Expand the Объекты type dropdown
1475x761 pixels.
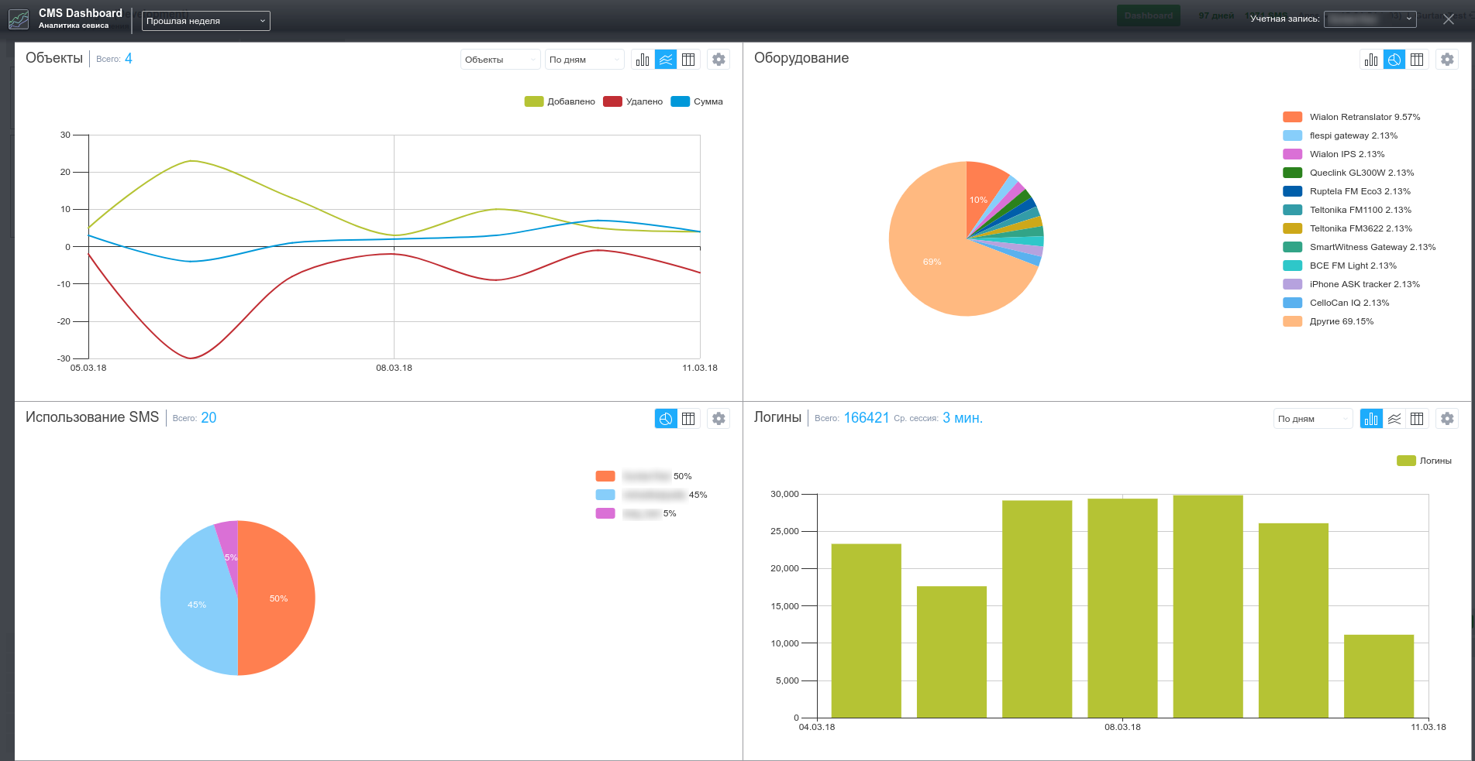click(x=500, y=60)
